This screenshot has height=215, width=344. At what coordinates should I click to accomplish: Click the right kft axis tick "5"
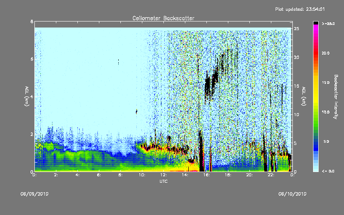tap(295, 143)
